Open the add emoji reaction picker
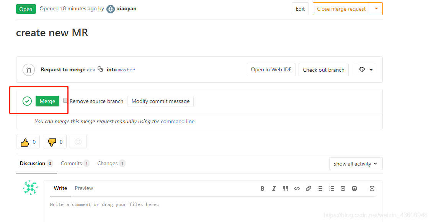Viewport: 431px width, 222px height. (78, 142)
